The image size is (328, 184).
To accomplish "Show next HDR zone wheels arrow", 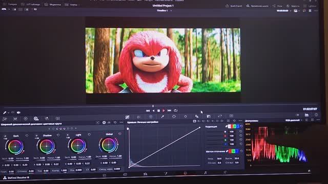I will pos(76,128).
